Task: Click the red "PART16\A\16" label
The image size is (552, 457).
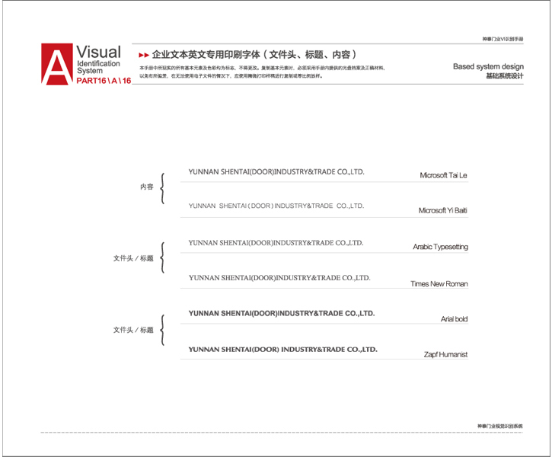Action: pos(104,81)
